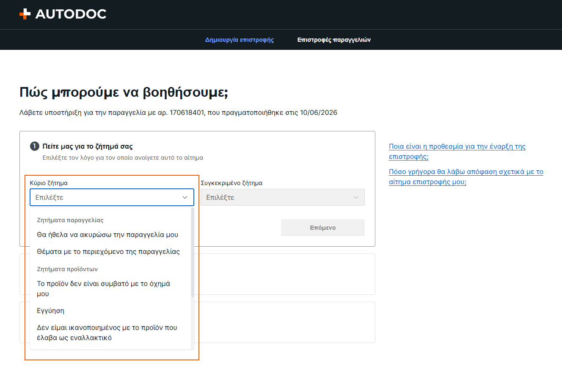This screenshot has height=392, width=562.
Task: Click the Ζητήματα παραγγελίας group header
Action: (x=70, y=220)
